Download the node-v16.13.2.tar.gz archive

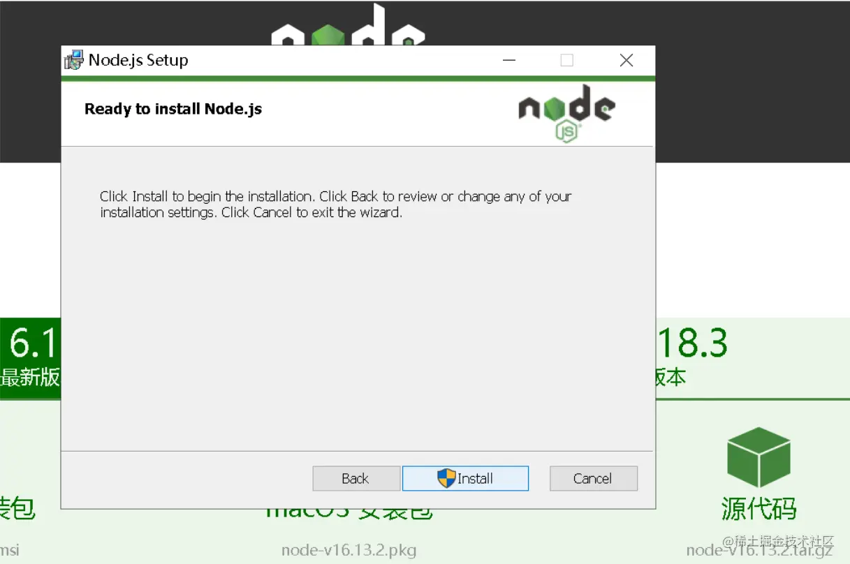click(760, 550)
